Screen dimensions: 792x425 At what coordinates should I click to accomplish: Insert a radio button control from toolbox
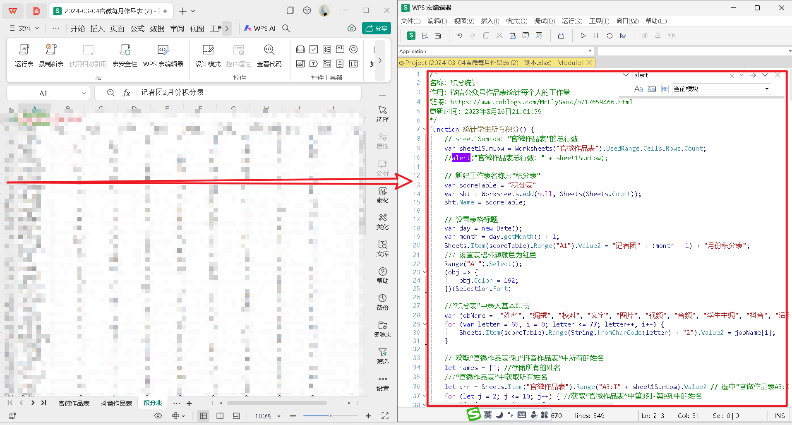click(353, 50)
